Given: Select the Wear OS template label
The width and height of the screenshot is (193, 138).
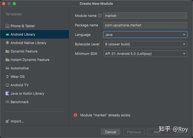Looking at the screenshot, I should click(18, 77).
